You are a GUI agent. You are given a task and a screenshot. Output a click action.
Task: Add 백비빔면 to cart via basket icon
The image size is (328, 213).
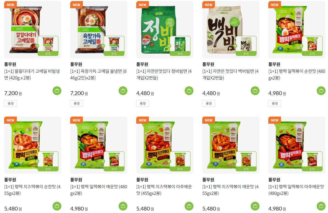[x=255, y=91]
